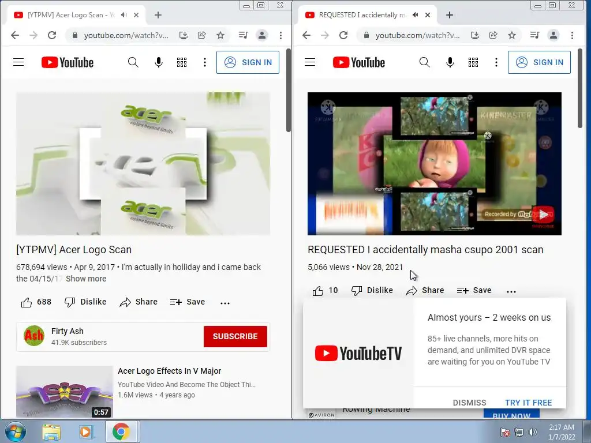
Task: Click YouTube logo in right window
Action: pyautogui.click(x=359, y=62)
